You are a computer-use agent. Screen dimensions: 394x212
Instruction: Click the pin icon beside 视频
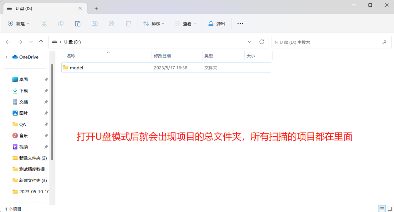[46, 147]
